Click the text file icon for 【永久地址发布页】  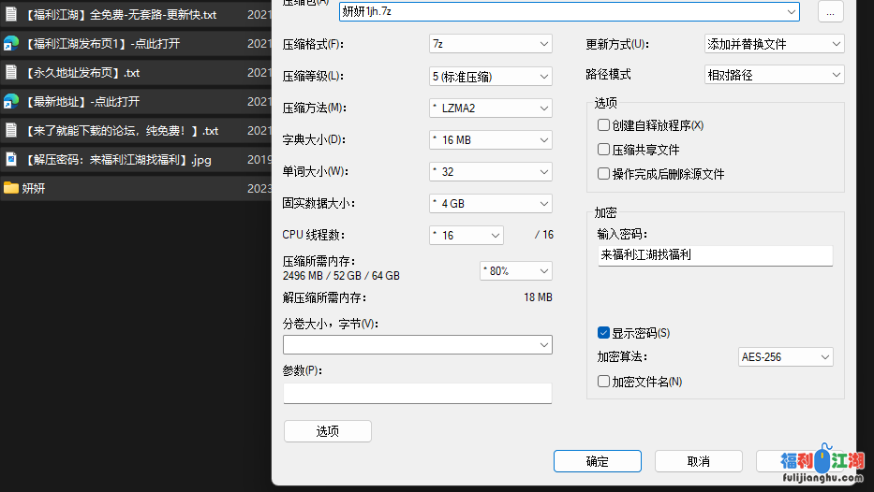point(11,73)
